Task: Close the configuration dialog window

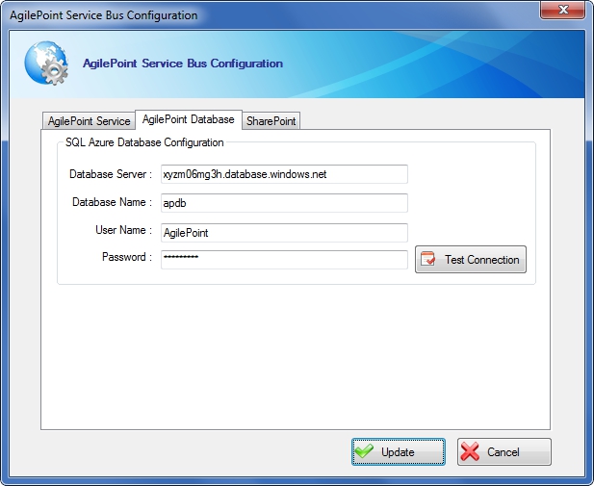Action: [565, 13]
